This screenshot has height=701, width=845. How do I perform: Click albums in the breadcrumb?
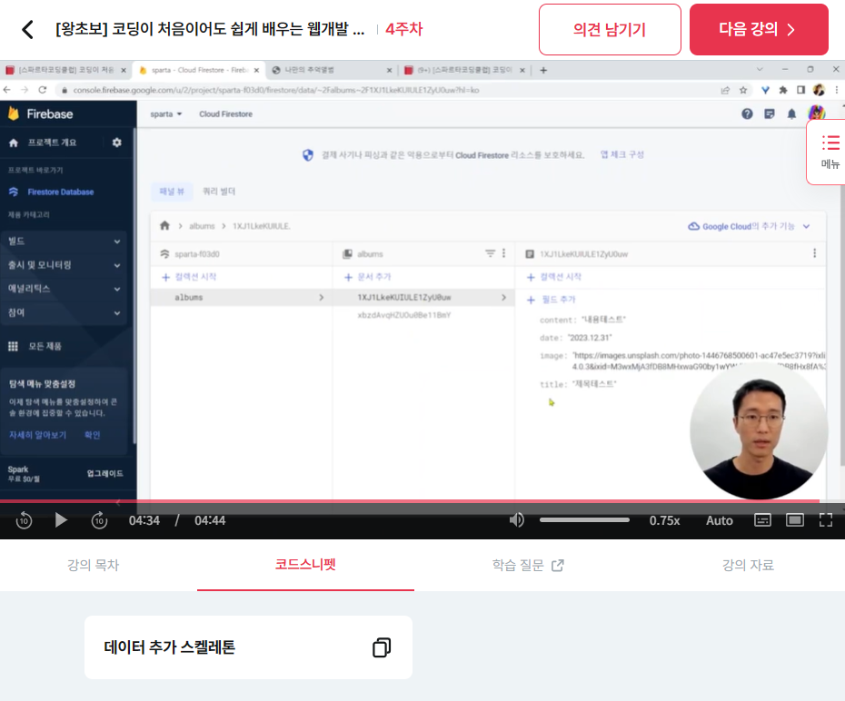click(202, 226)
